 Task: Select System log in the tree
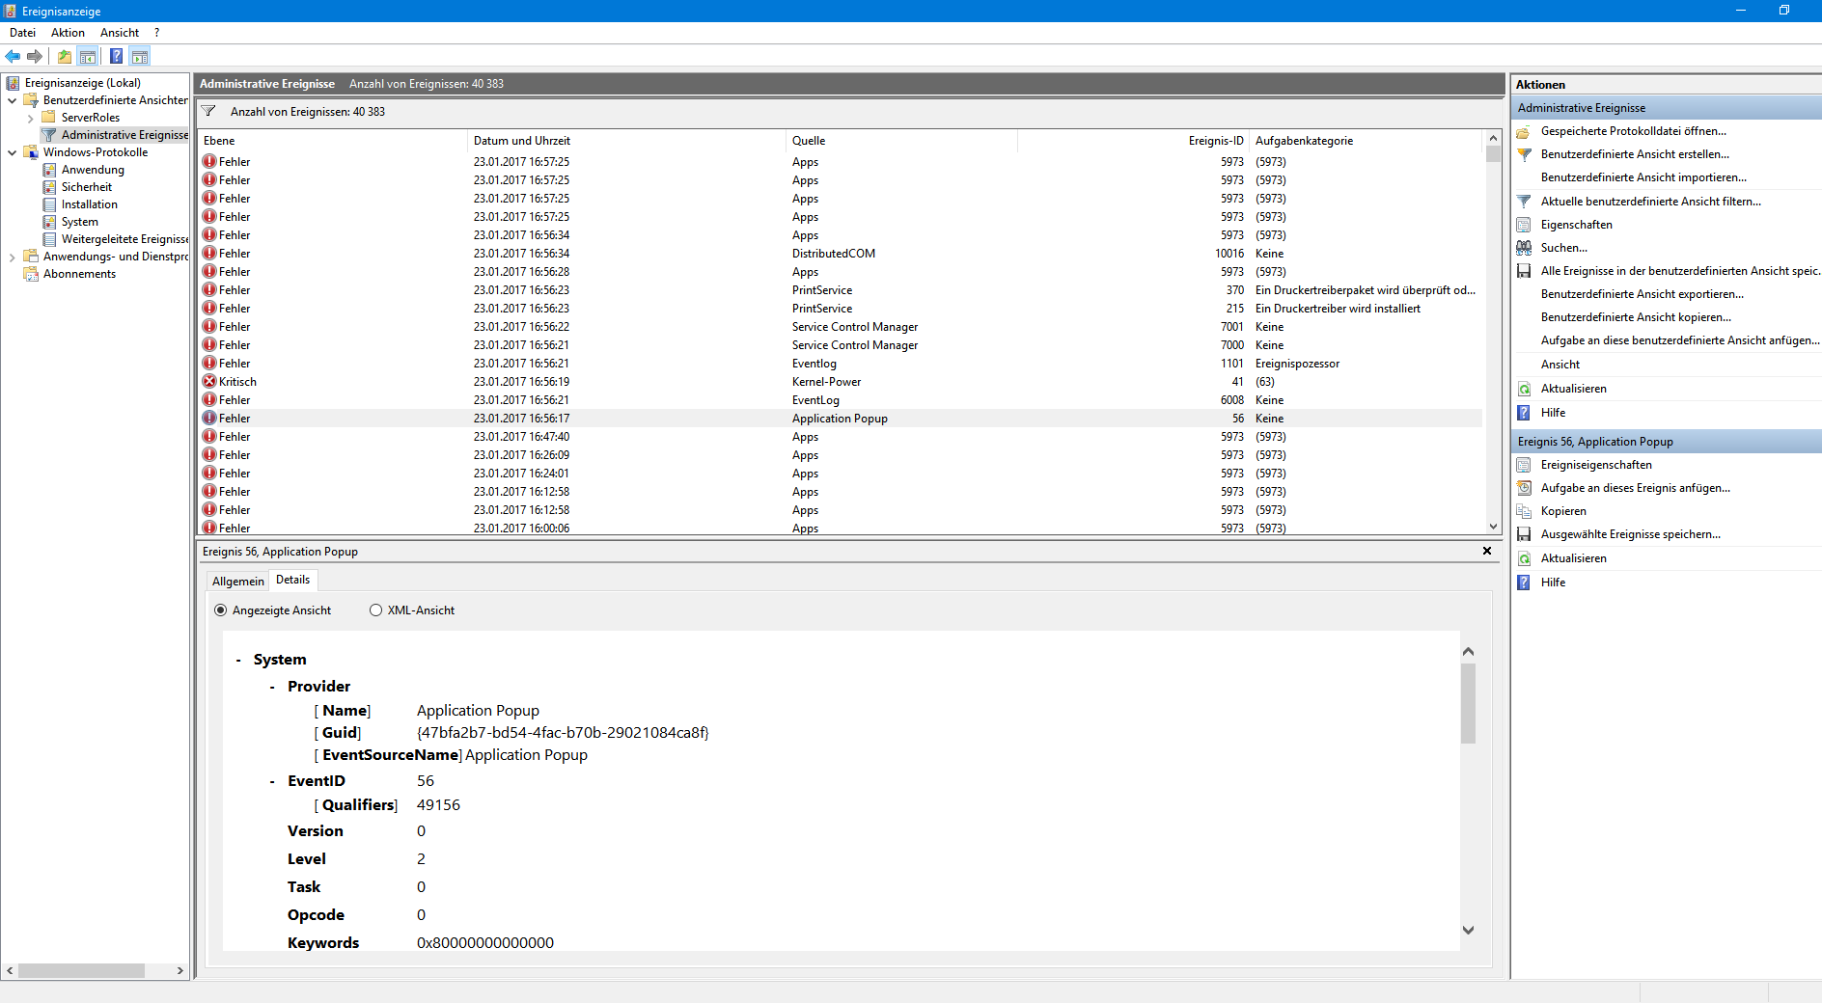point(80,222)
